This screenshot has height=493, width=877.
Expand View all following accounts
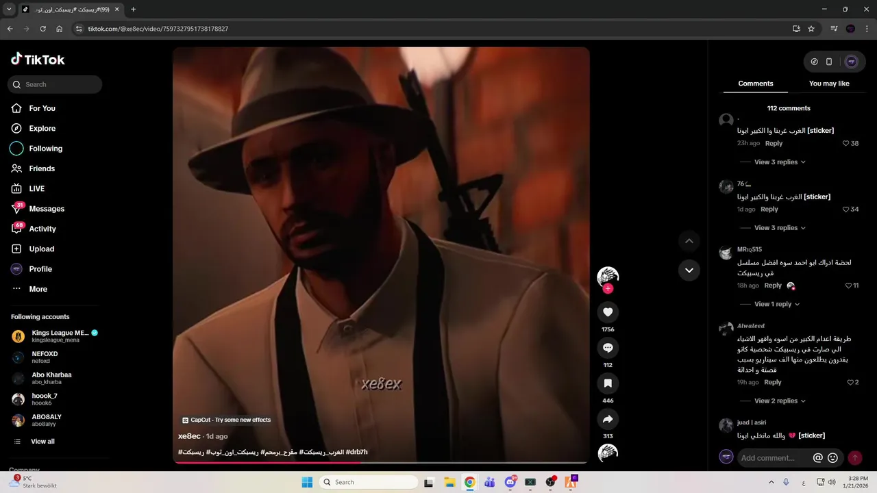tap(42, 442)
